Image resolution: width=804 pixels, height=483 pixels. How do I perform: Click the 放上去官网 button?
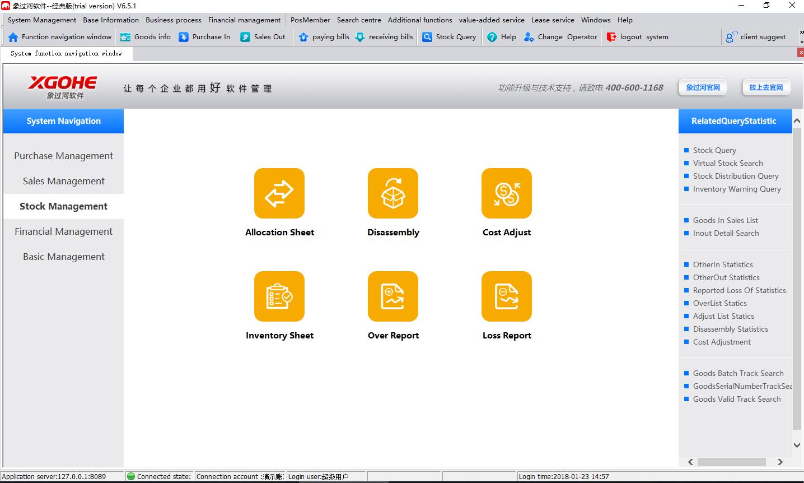(766, 87)
